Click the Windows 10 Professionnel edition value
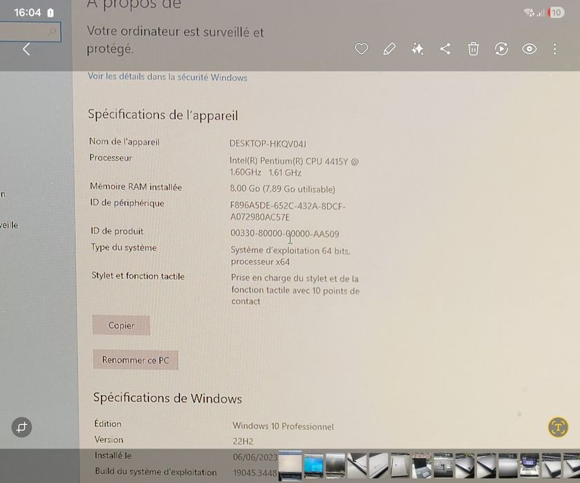This screenshot has height=483, width=580. [x=283, y=426]
